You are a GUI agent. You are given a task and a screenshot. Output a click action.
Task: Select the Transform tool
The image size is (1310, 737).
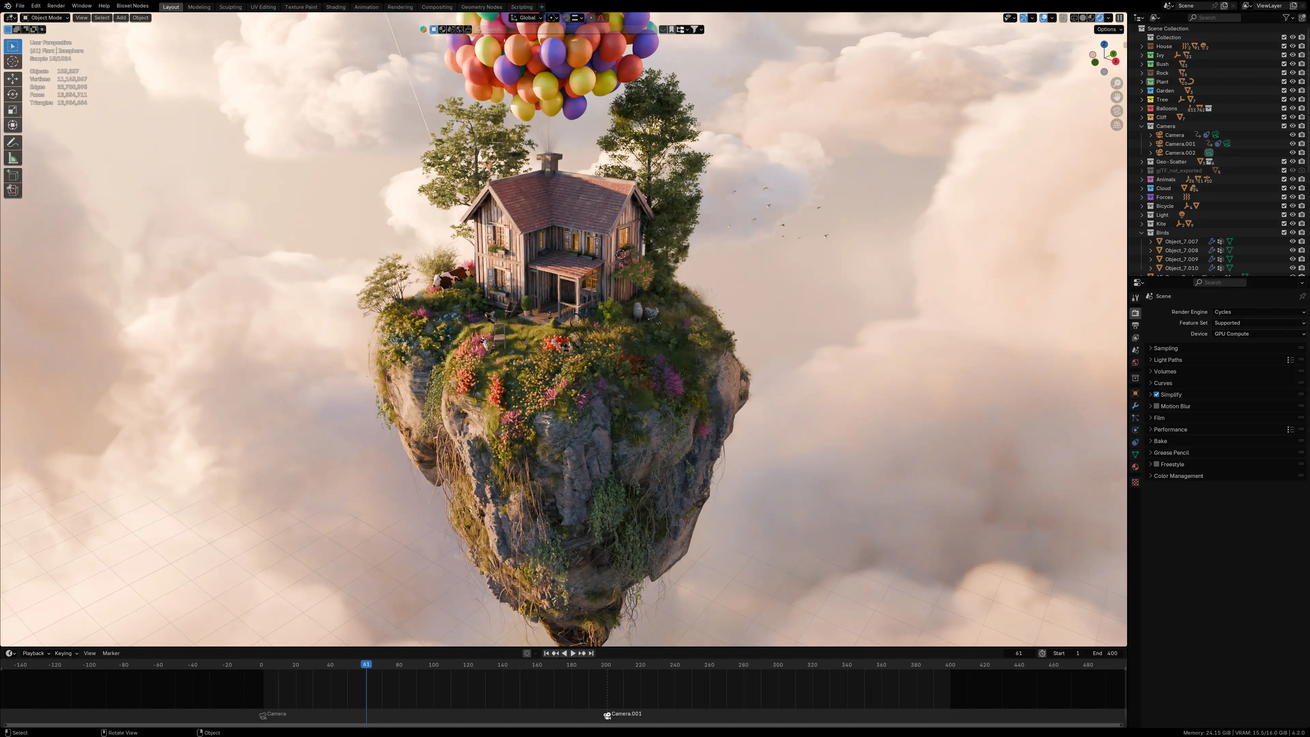[13, 125]
